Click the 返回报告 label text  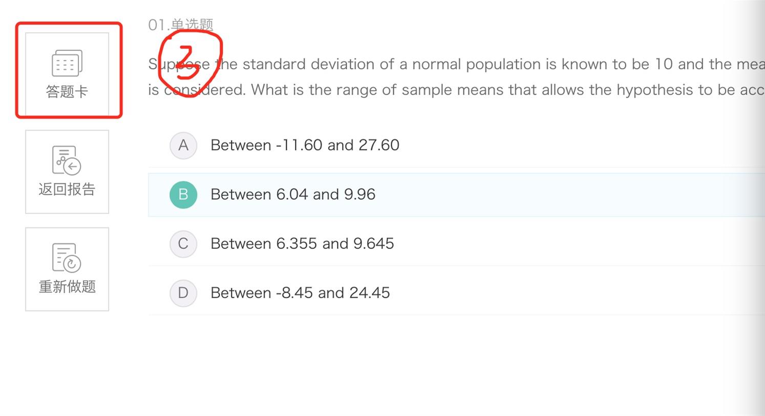(x=67, y=189)
